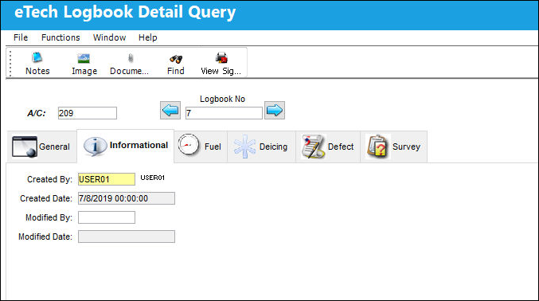Click the Modified Date field
This screenshot has width=539, height=301.
pyautogui.click(x=127, y=236)
